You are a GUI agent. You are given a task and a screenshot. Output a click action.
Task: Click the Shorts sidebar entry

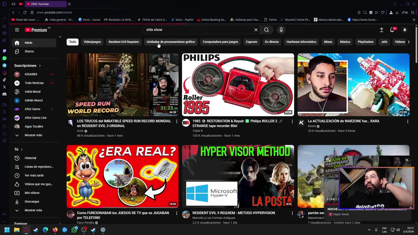pos(34,51)
